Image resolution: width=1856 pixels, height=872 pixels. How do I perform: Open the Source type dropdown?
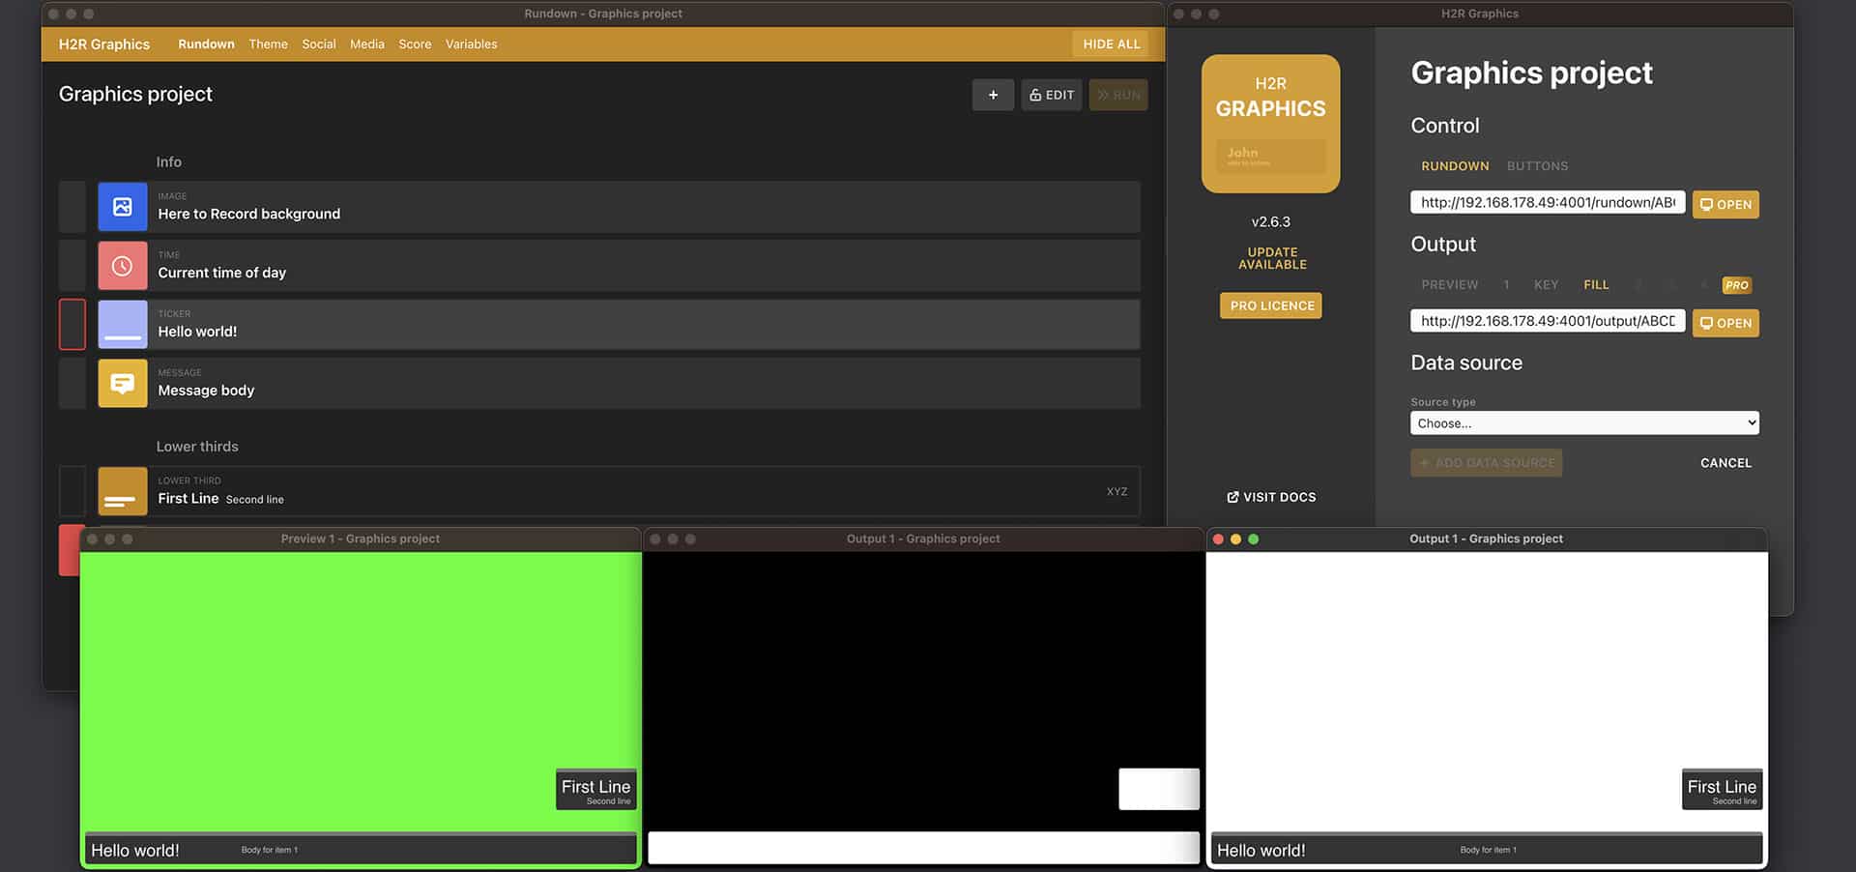point(1583,423)
